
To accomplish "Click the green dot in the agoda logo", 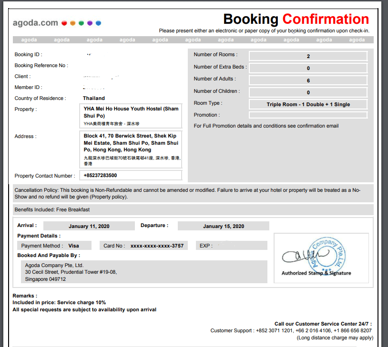I will (x=81, y=23).
